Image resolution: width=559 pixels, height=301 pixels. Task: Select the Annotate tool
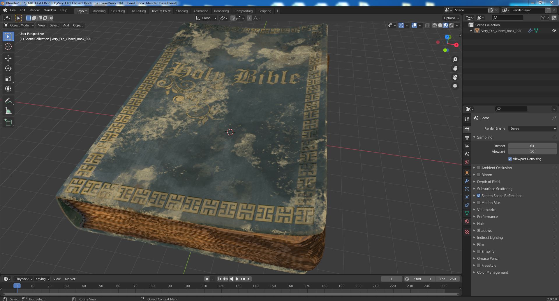pos(8,101)
